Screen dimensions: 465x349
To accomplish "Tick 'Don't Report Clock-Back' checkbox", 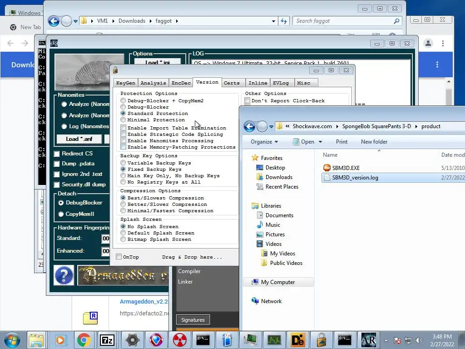I will 247,100.
